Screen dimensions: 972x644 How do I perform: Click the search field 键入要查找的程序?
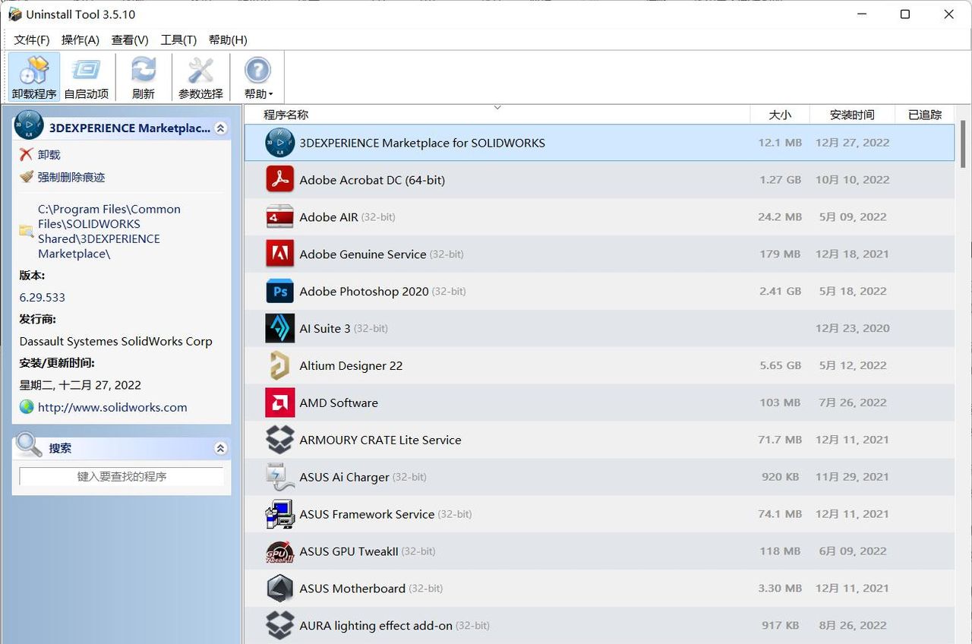121,476
